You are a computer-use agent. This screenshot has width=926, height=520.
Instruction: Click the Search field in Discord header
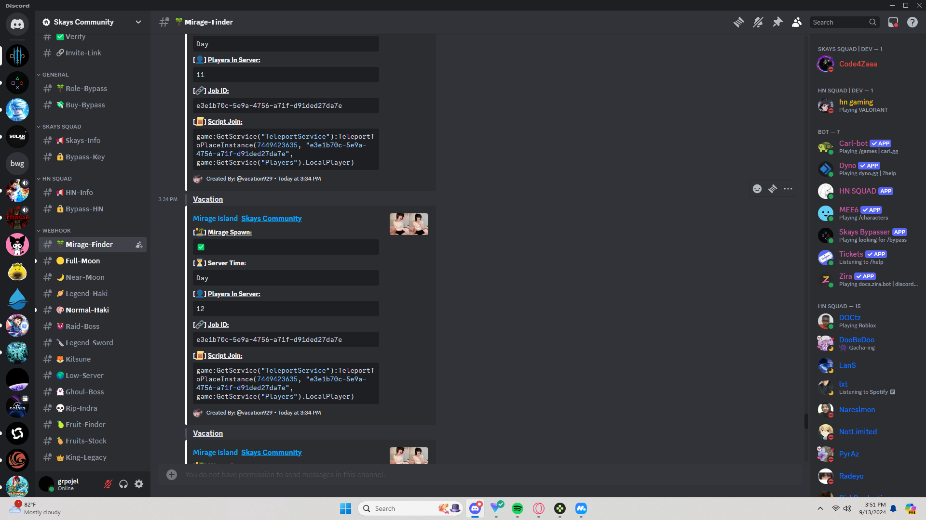click(x=844, y=22)
